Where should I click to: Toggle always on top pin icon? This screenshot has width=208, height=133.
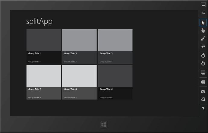203,13
